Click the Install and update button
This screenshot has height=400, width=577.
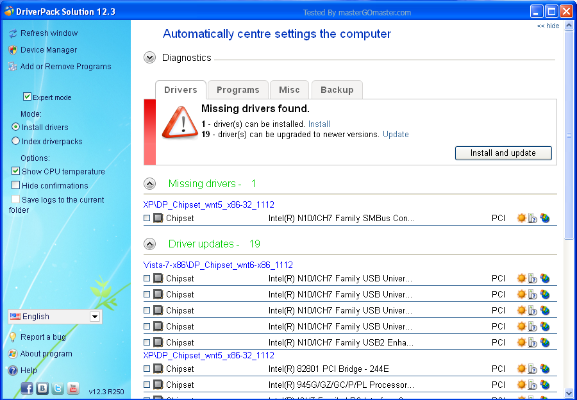coord(503,153)
